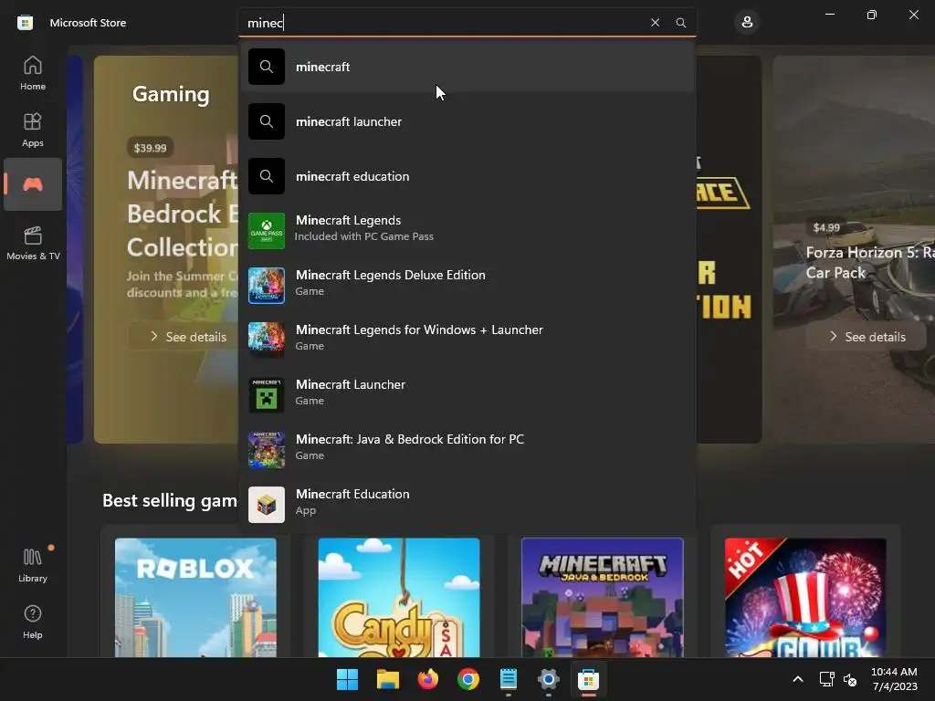Open the clock showing 10:44 AM

[894, 679]
